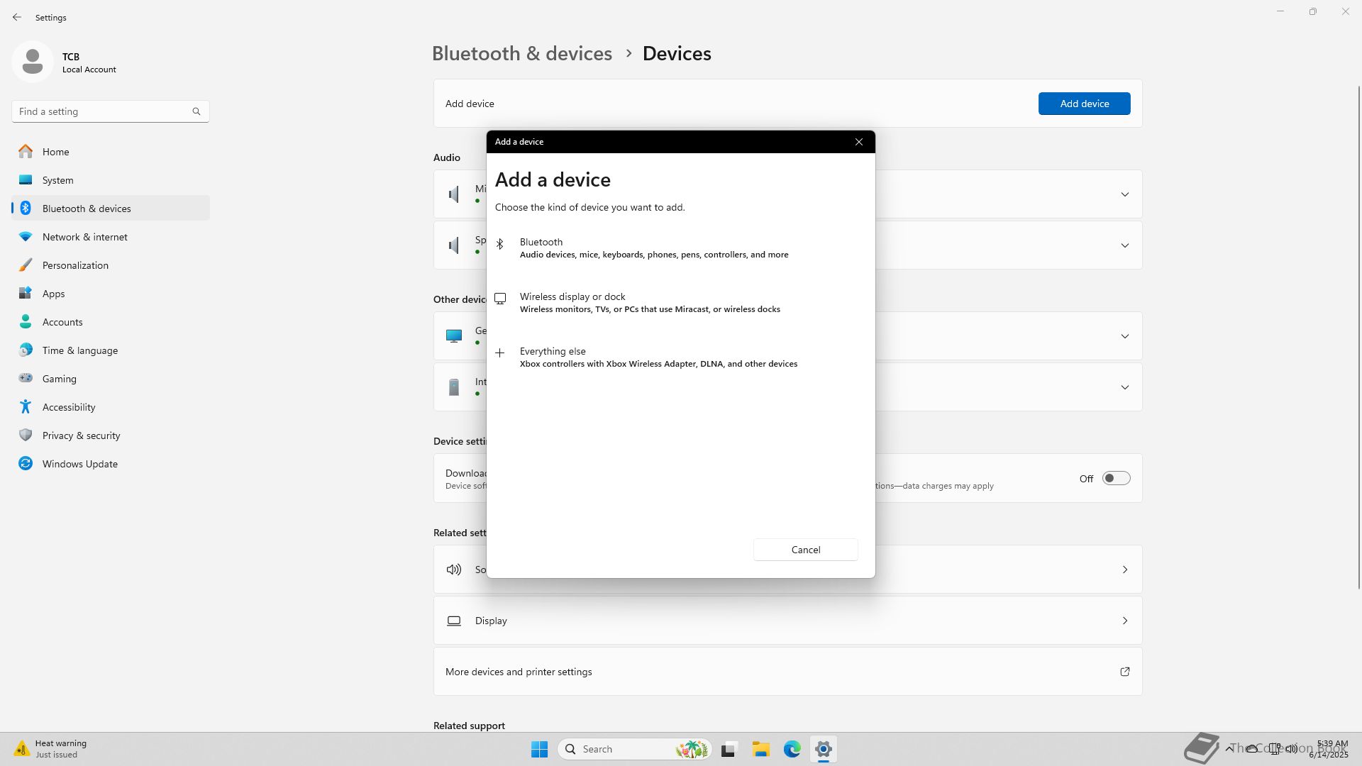Click the Settings back arrow
1362x766 pixels.
tap(17, 17)
